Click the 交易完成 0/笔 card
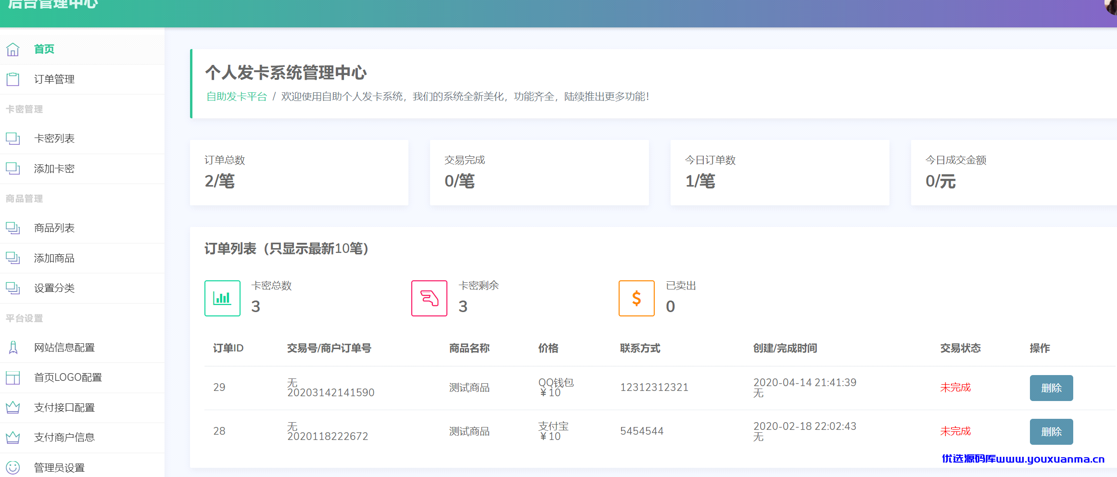The image size is (1117, 477). click(x=539, y=173)
